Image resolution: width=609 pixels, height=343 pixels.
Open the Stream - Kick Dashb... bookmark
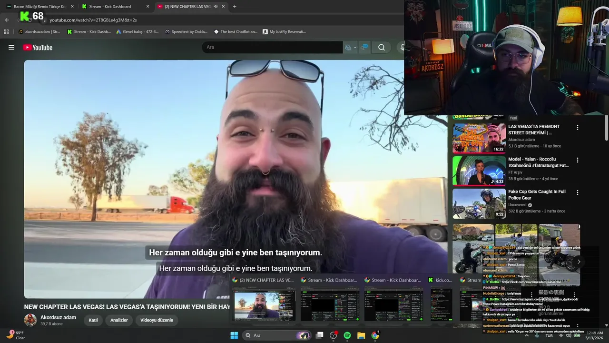89,32
